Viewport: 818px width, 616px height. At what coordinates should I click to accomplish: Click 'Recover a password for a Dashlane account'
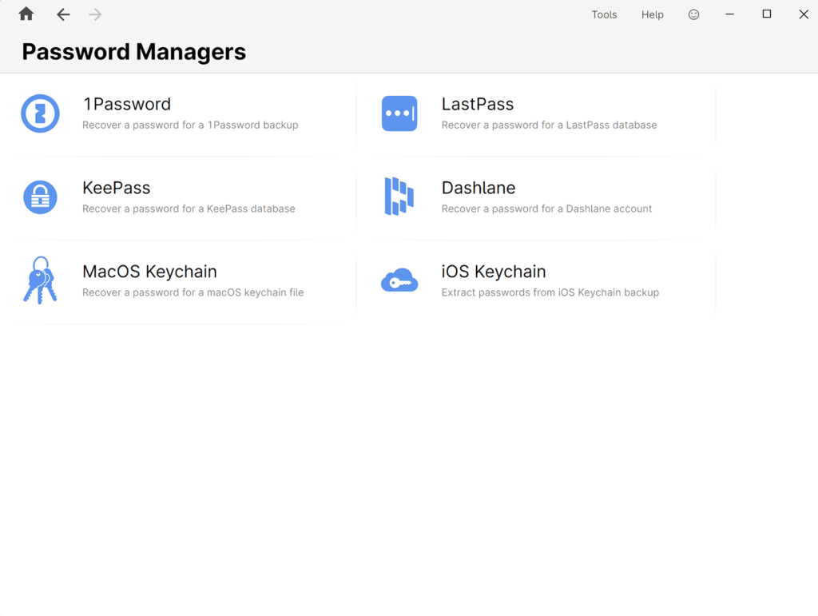[x=546, y=209]
